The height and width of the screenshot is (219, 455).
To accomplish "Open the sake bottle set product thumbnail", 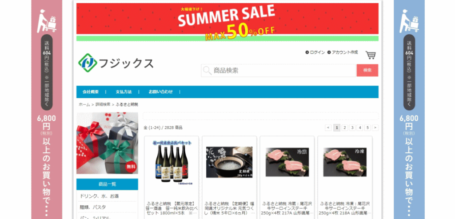I will pyautogui.click(x=172, y=163).
